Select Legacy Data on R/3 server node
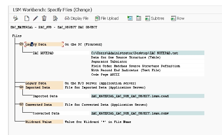The height and width of the screenshot is (135, 222). pyautogui.click(x=44, y=83)
